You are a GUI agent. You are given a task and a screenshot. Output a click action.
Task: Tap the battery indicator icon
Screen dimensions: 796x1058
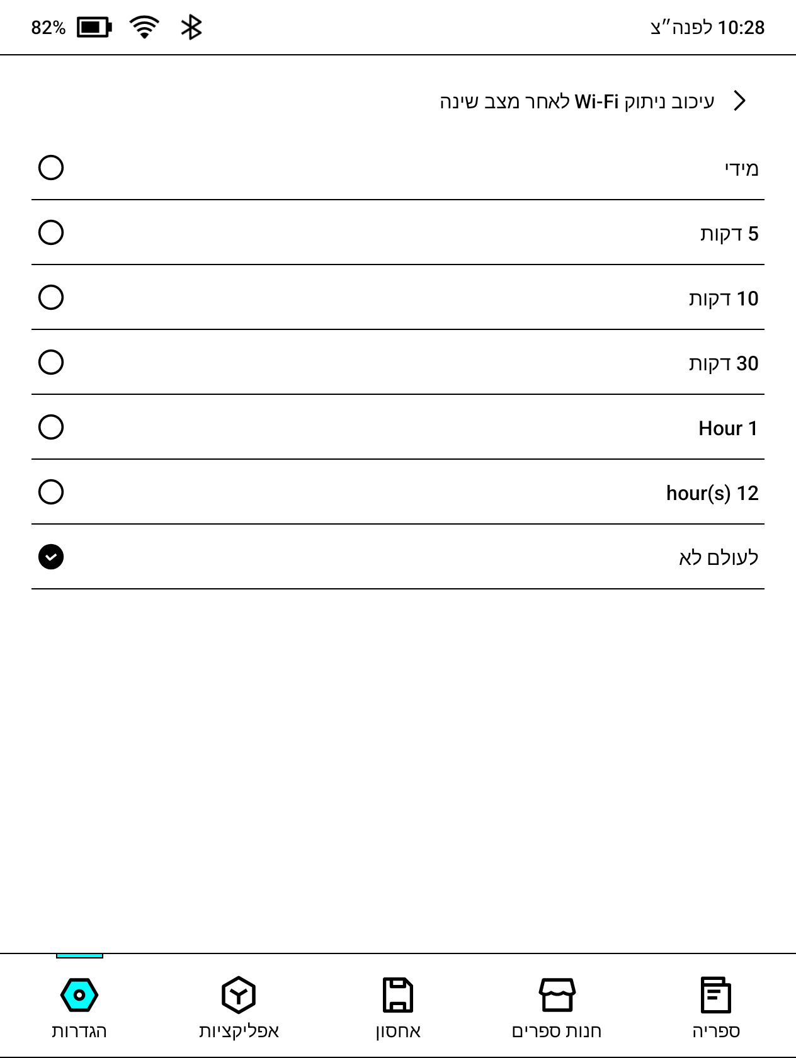(94, 28)
